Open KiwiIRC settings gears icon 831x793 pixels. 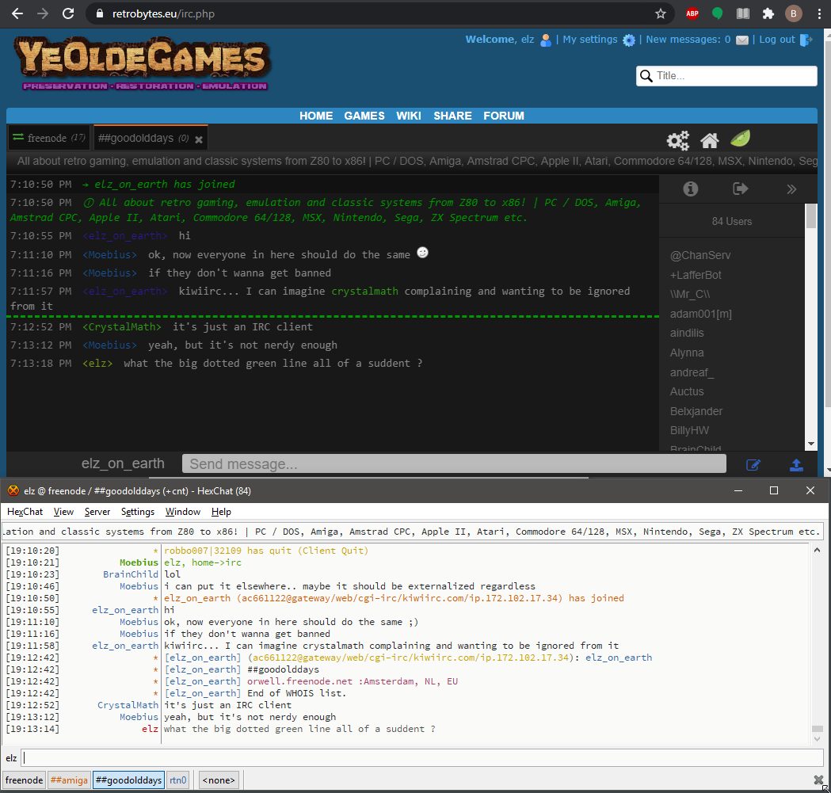[678, 140]
